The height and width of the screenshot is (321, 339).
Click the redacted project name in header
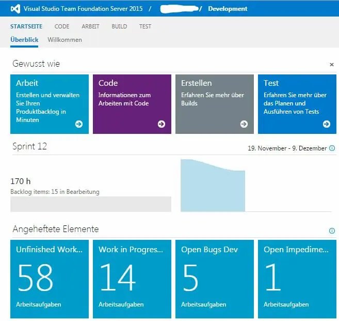tap(179, 9)
